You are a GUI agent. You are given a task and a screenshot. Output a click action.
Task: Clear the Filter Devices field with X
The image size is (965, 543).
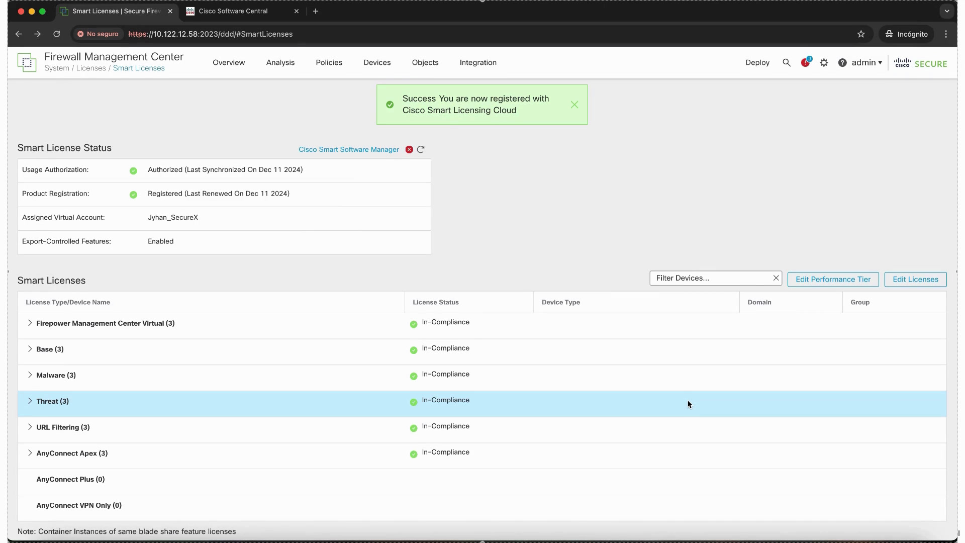tap(776, 278)
